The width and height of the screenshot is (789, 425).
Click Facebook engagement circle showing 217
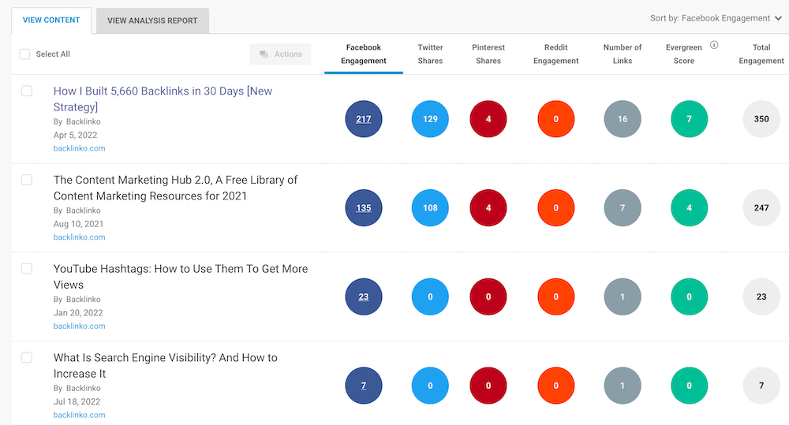click(364, 119)
